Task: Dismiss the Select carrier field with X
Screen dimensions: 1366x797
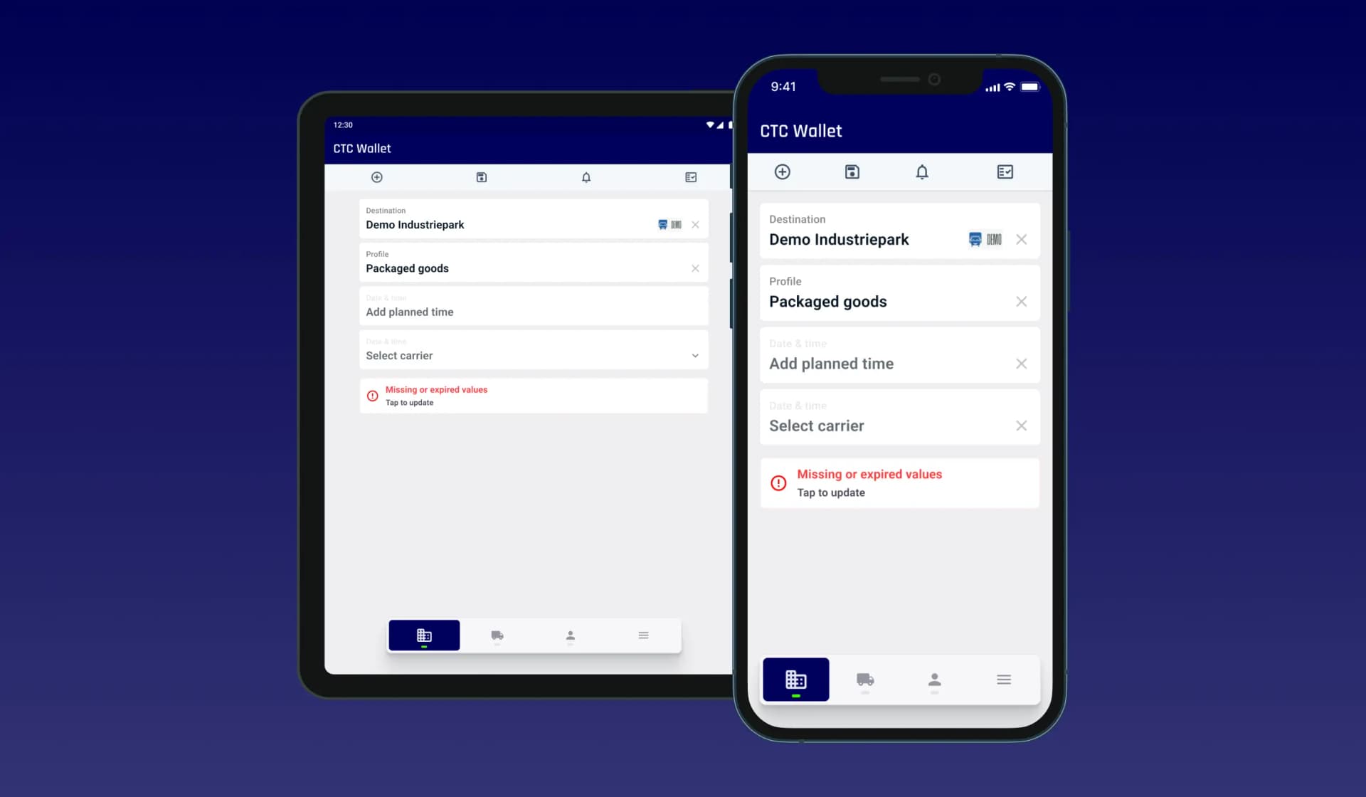Action: [1022, 425]
